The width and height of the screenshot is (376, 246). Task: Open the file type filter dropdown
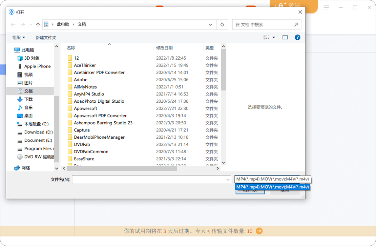[273, 179]
